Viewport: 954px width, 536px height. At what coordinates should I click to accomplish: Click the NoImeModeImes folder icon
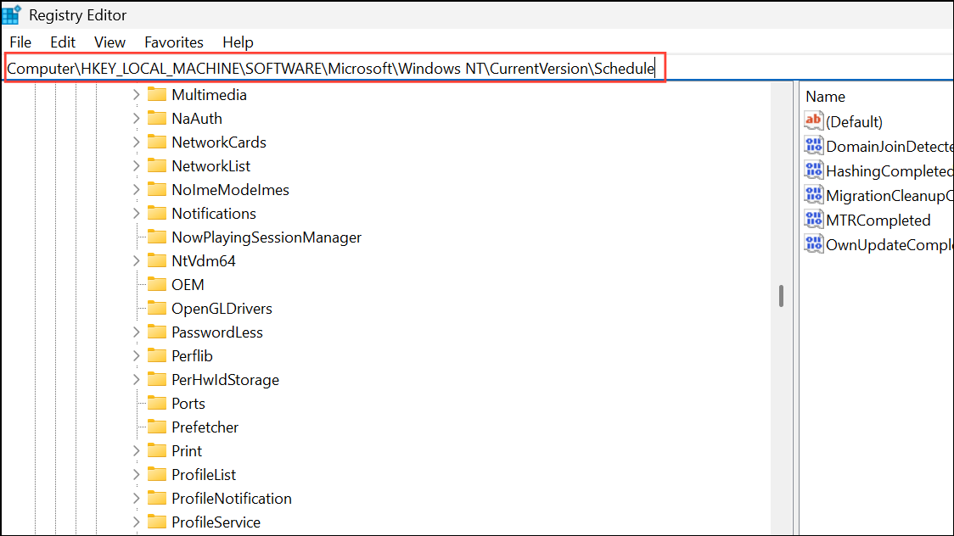(157, 189)
